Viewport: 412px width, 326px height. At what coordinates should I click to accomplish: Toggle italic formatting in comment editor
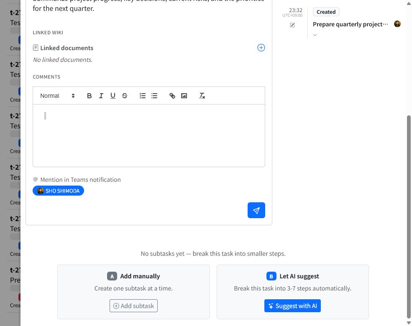101,96
